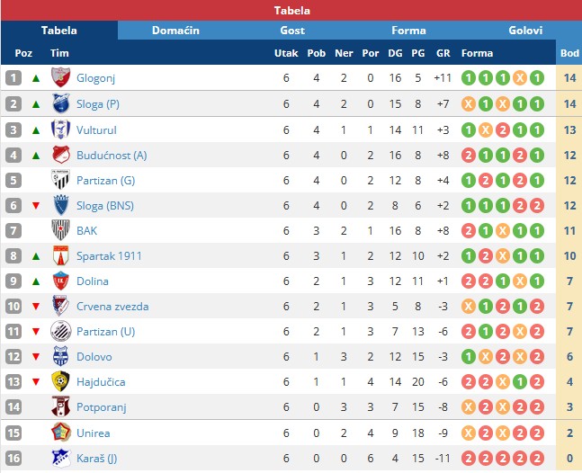The width and height of the screenshot is (582, 473).
Task: Click the Sloga (P) club logo
Action: pos(61,103)
